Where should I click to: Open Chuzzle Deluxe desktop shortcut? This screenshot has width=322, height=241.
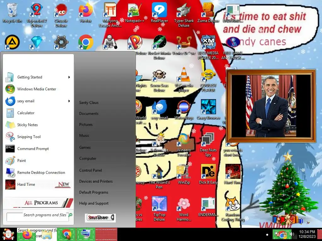tap(61, 15)
